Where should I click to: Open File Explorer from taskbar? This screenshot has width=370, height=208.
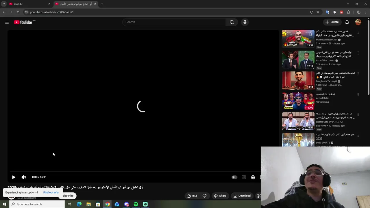[88, 204]
